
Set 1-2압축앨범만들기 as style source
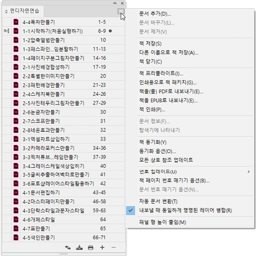[7, 40]
